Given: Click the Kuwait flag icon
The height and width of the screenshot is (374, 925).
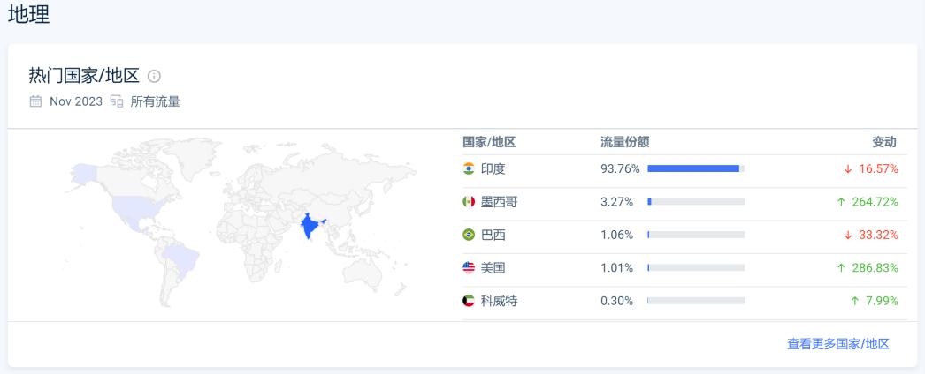Looking at the screenshot, I should (x=469, y=301).
